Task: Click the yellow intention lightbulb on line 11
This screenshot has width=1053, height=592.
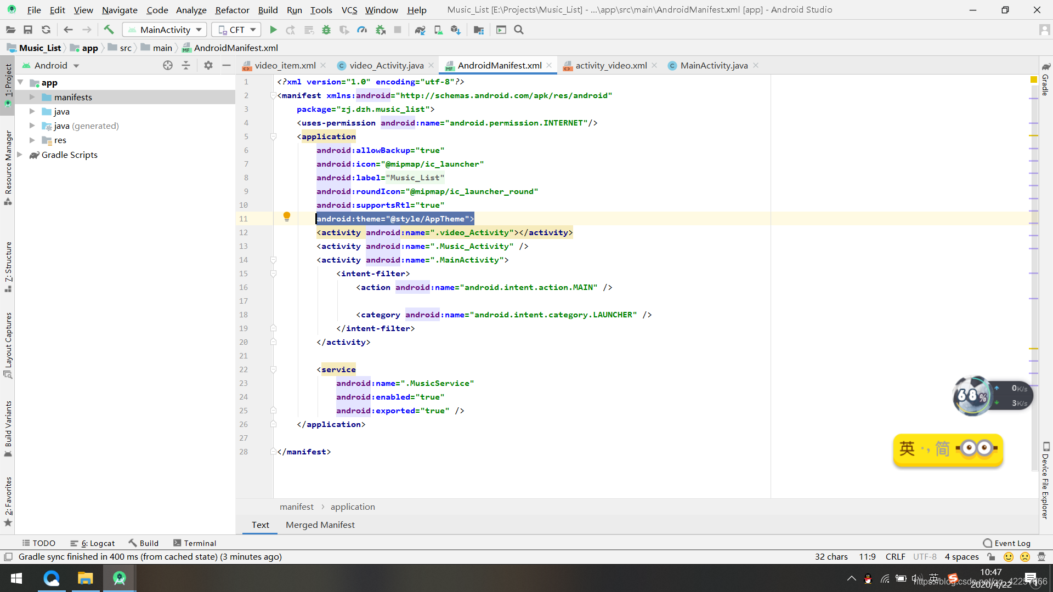Action: pyautogui.click(x=286, y=217)
